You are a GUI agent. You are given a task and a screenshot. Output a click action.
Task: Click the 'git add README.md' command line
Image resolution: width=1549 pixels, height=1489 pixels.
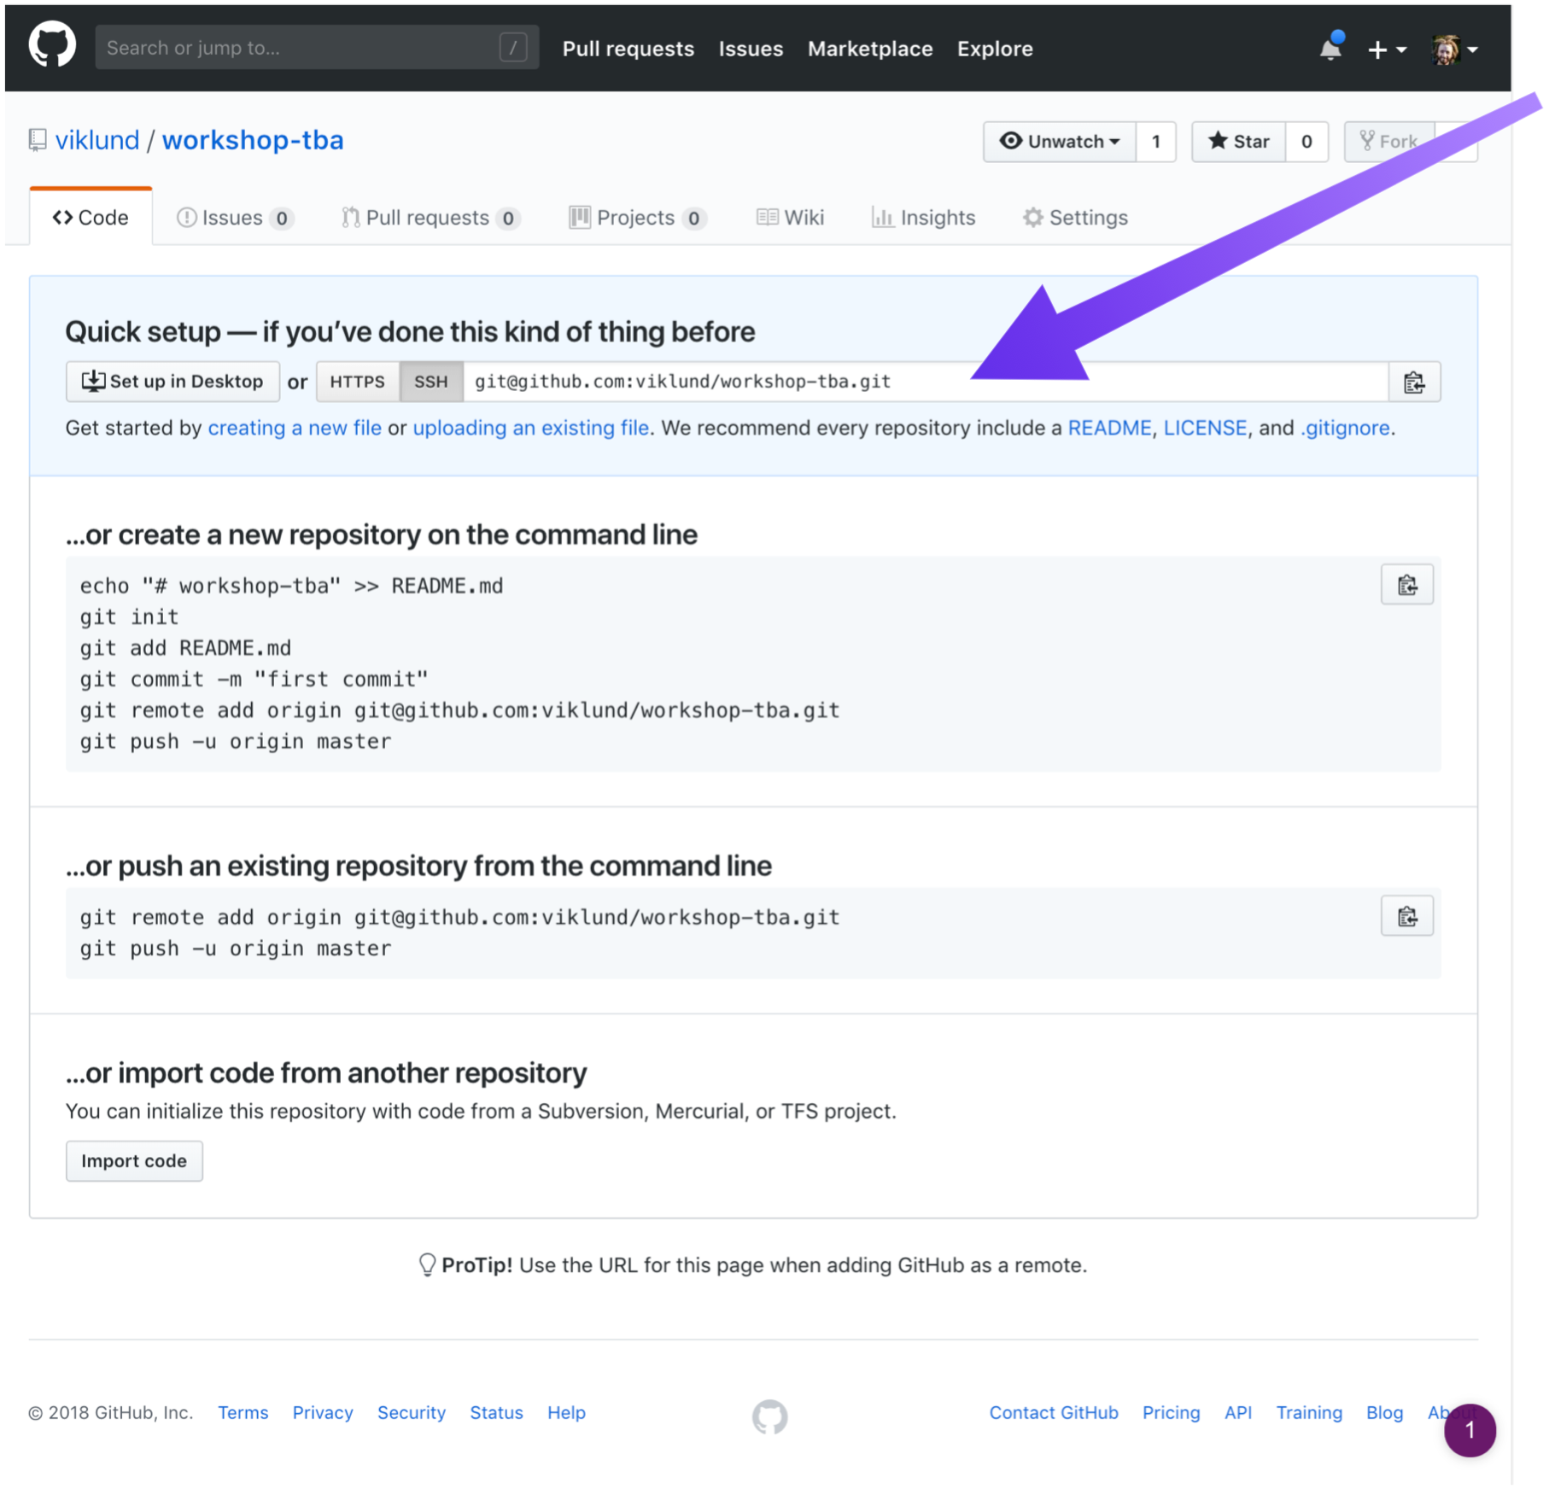click(185, 648)
